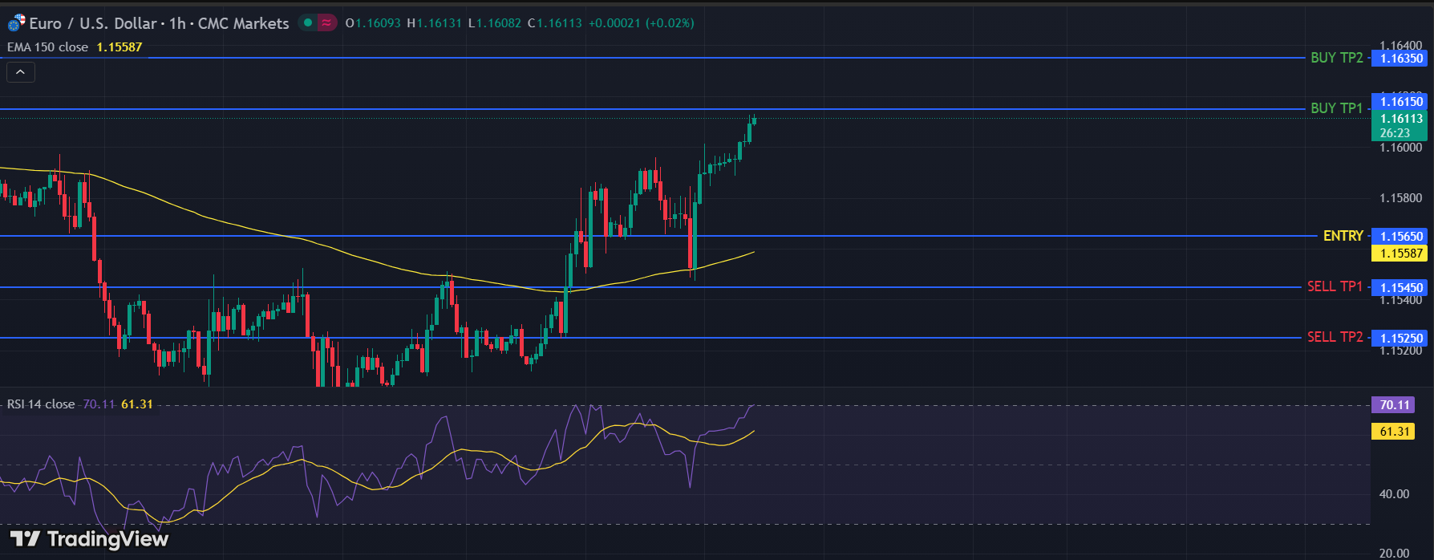Click the yellow EMA 1.15587 price tag
This screenshot has height=560, width=1434.
pos(1400,254)
